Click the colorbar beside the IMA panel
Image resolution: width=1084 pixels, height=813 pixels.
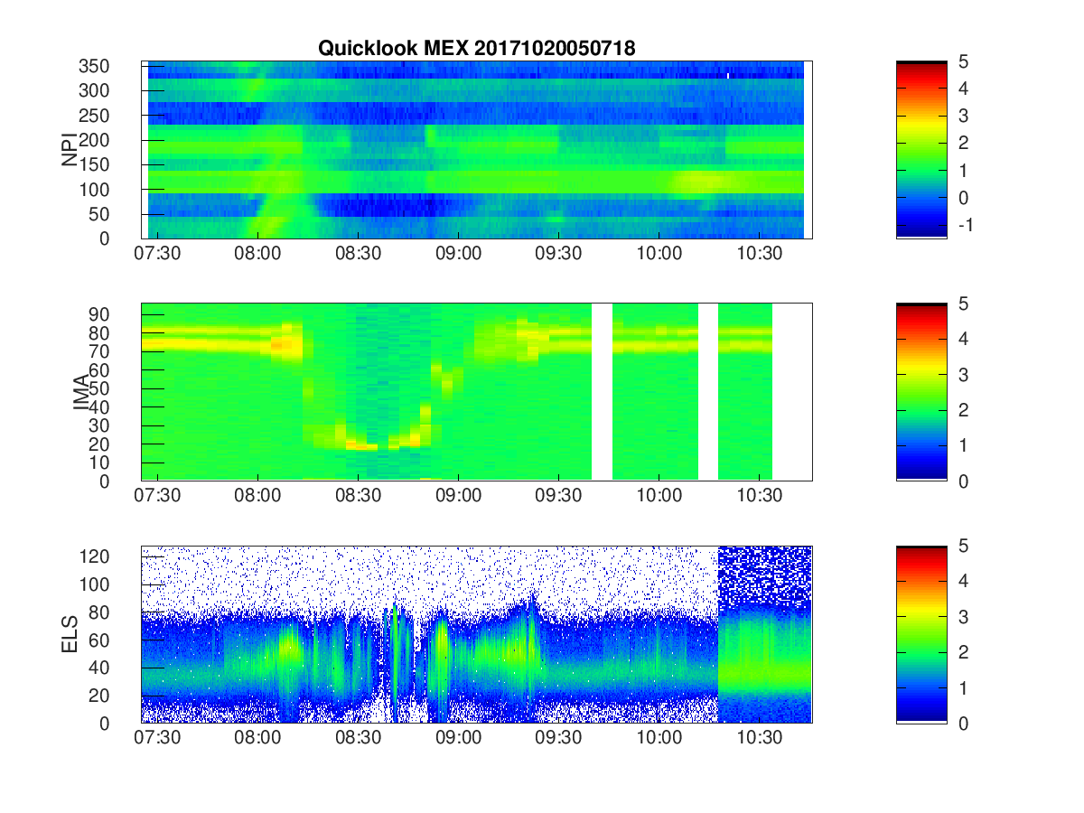pos(921,392)
